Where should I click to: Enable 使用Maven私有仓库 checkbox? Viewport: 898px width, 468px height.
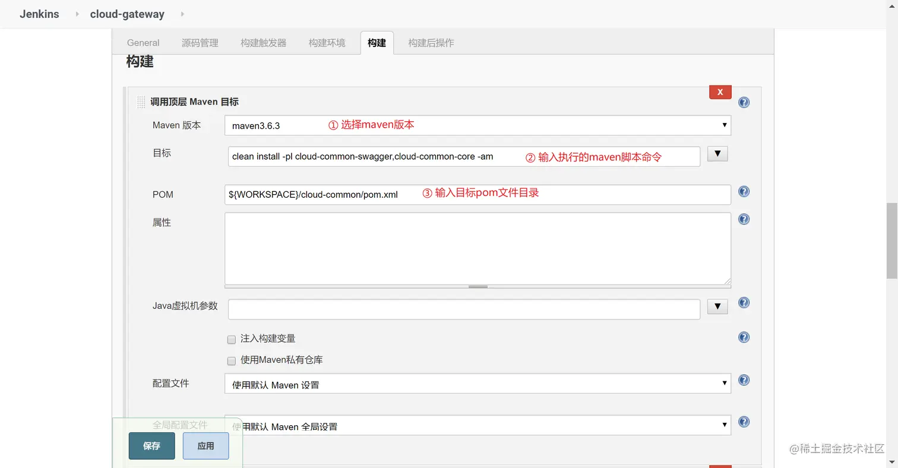pyautogui.click(x=232, y=361)
